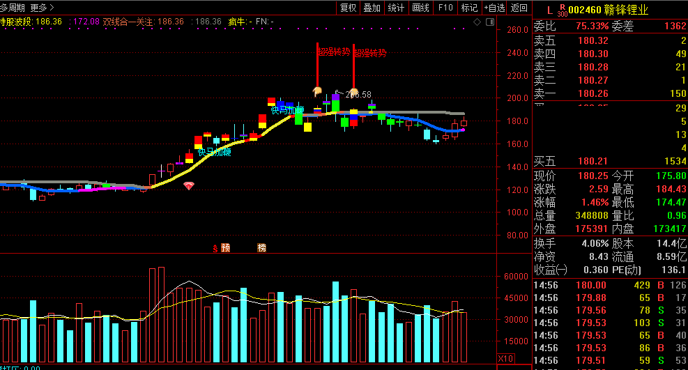Select the 14:56 trade at 179.88

(x=610, y=298)
